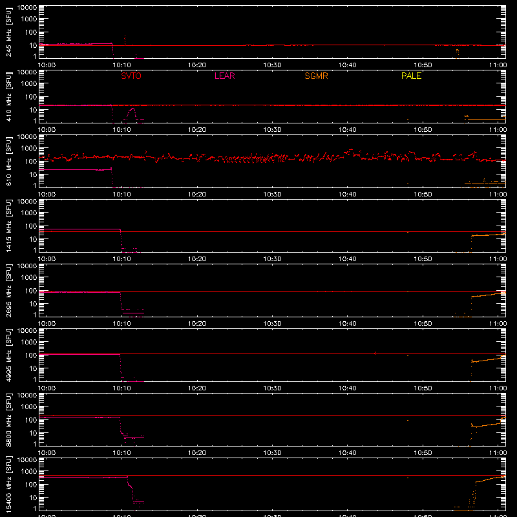Click the 10:00 label under the 245 MHz plot
Screen dimensions: 517x517
[47, 65]
